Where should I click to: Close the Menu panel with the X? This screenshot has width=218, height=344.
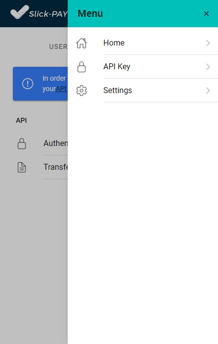[x=206, y=13]
